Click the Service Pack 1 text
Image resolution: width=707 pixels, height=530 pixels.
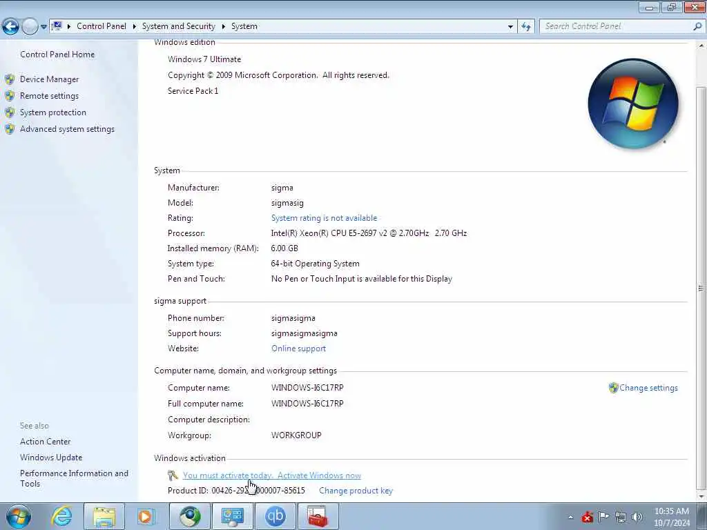193,91
